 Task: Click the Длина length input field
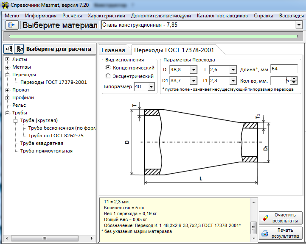pyautogui.click(x=284, y=69)
